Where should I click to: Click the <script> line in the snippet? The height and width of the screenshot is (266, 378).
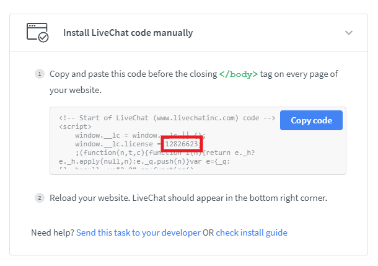(x=75, y=126)
